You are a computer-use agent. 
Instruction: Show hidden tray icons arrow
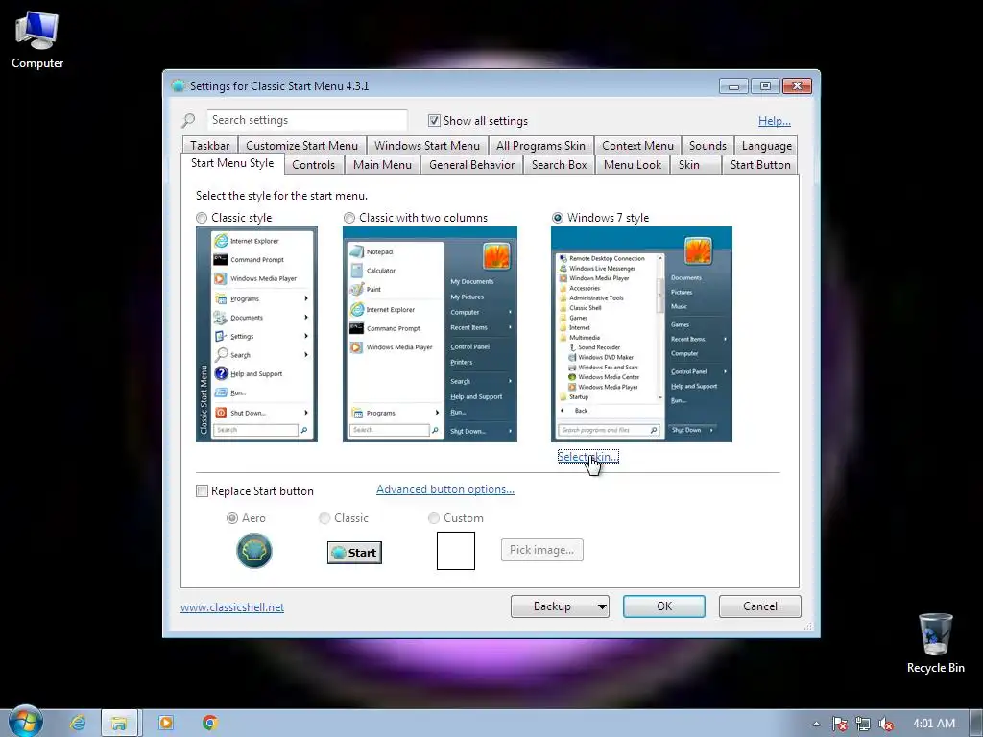[x=816, y=724]
